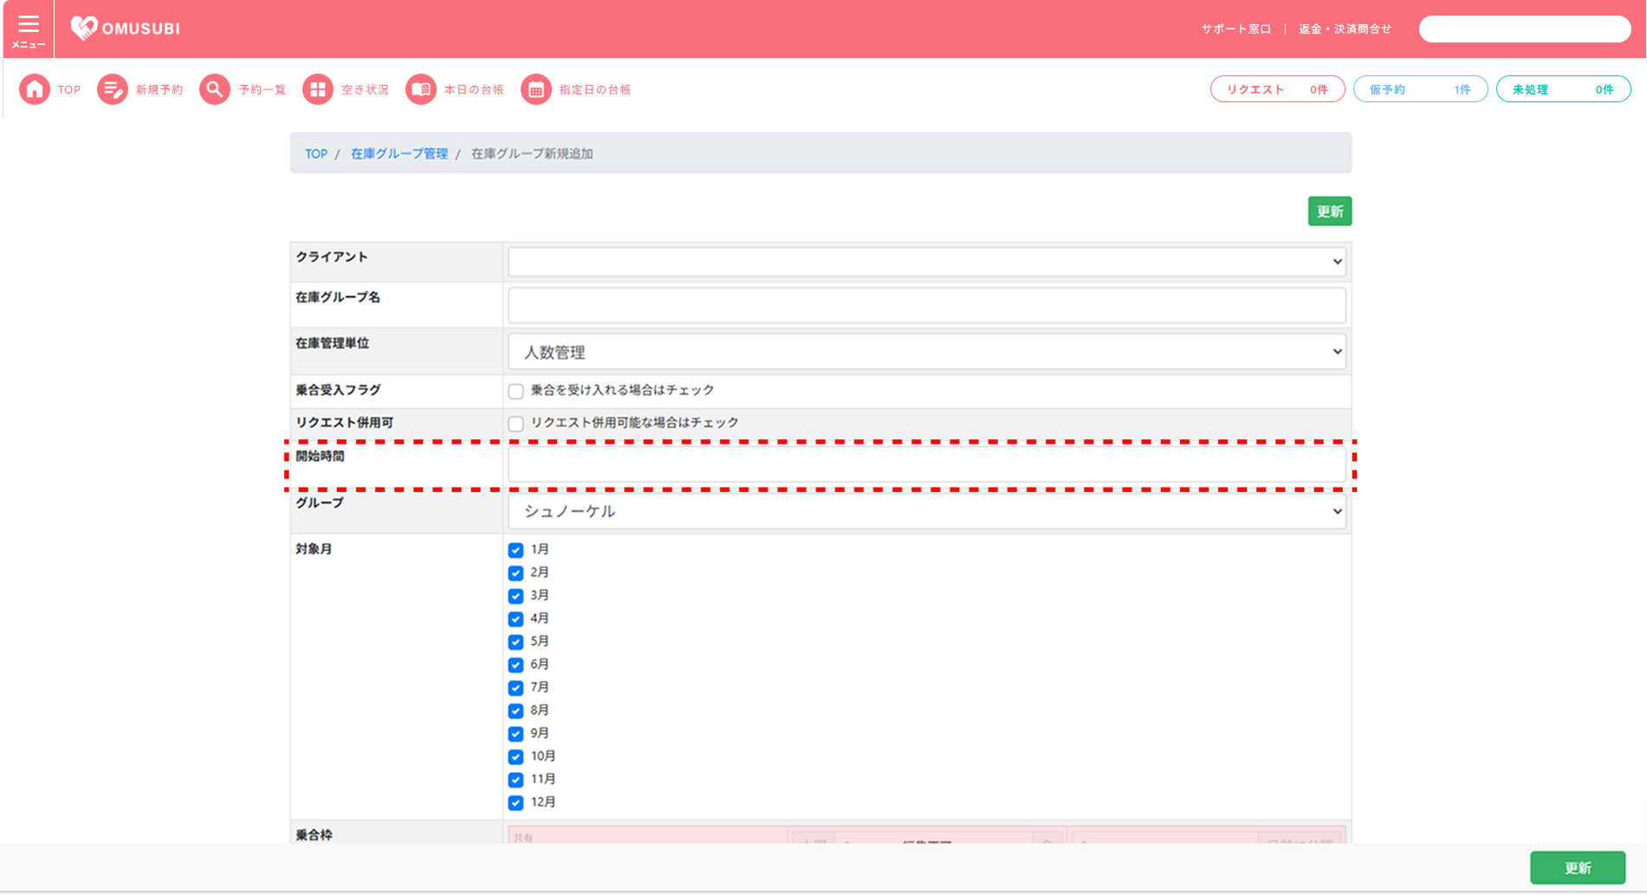Click the TOP home icon
1647x895 pixels.
tap(35, 89)
